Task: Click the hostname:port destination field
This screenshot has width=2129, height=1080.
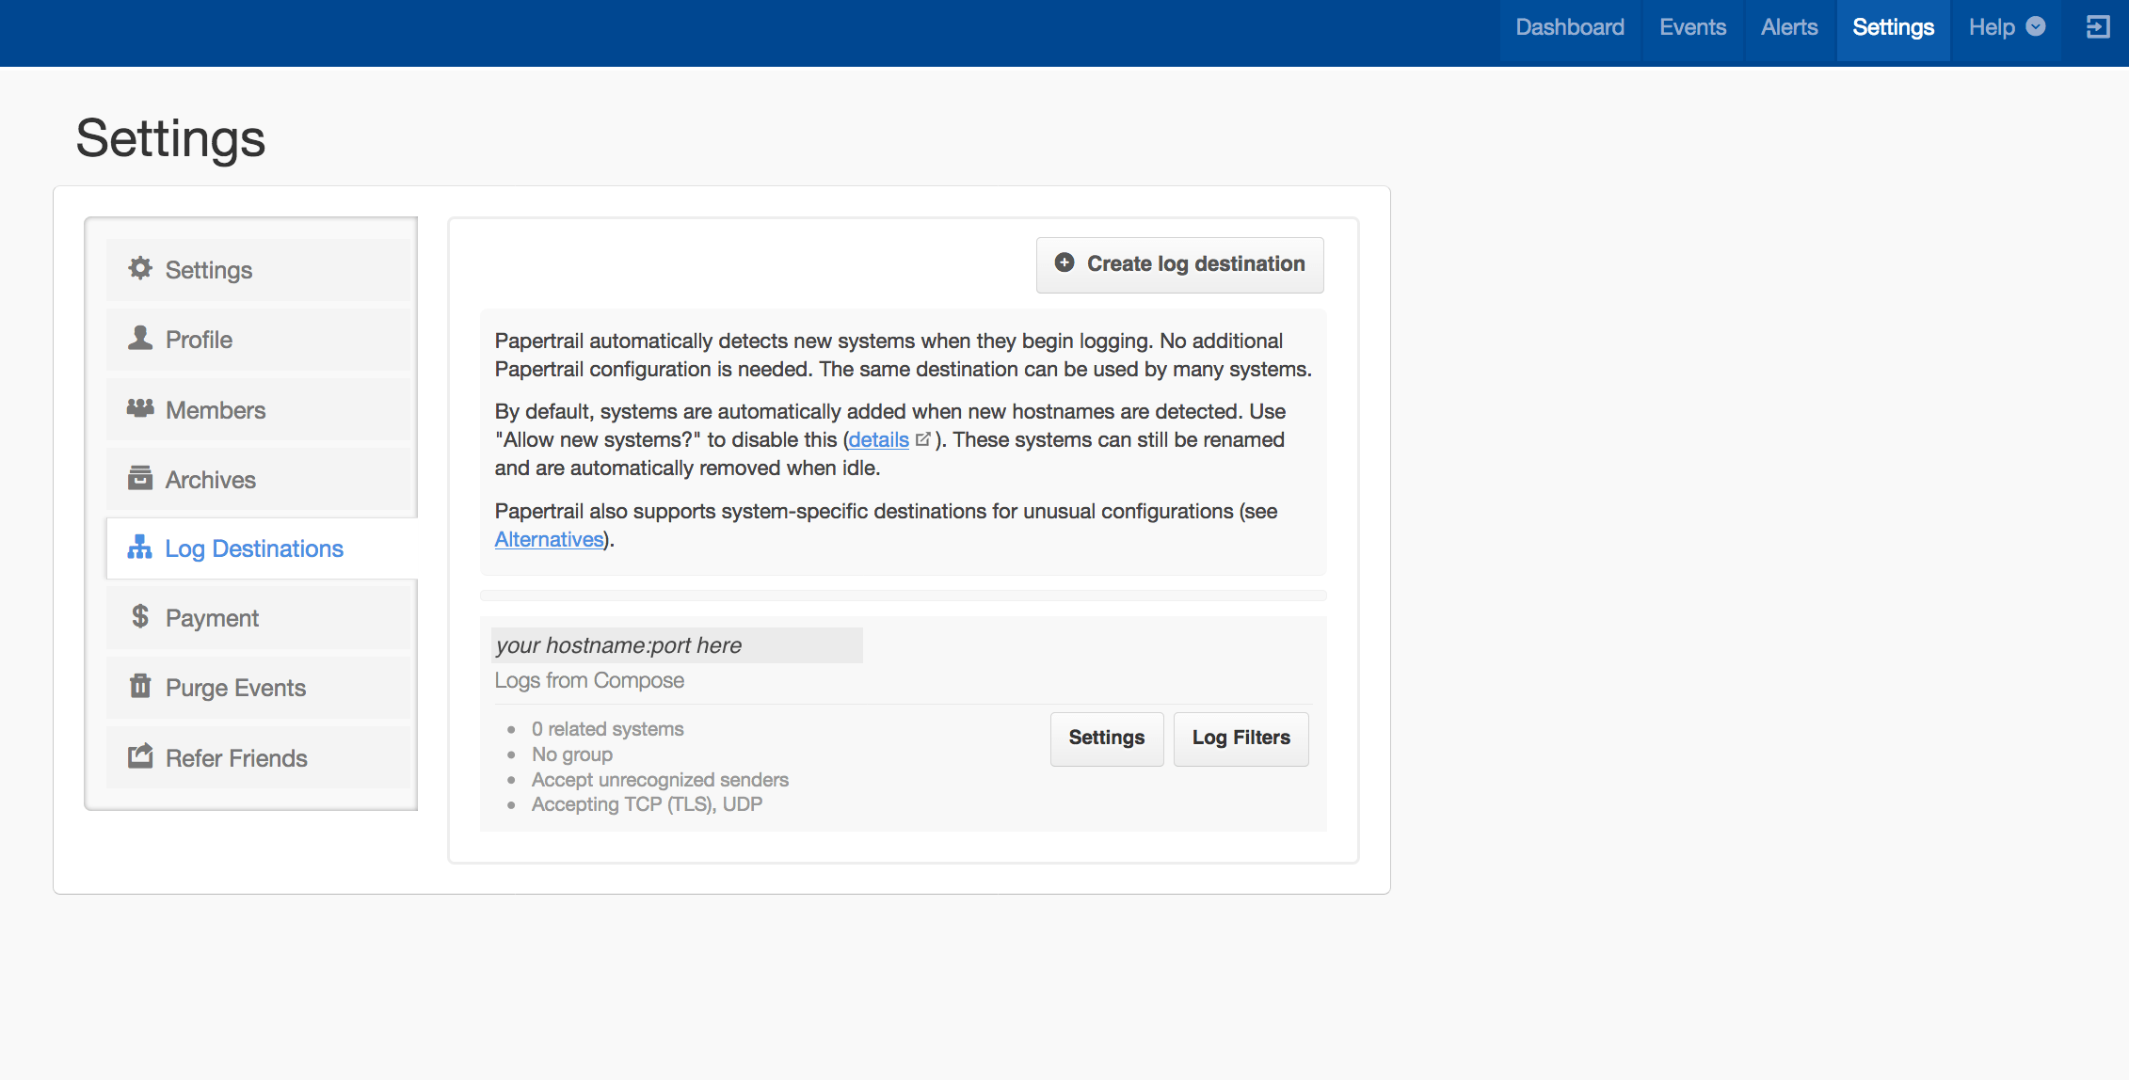Action: (676, 645)
